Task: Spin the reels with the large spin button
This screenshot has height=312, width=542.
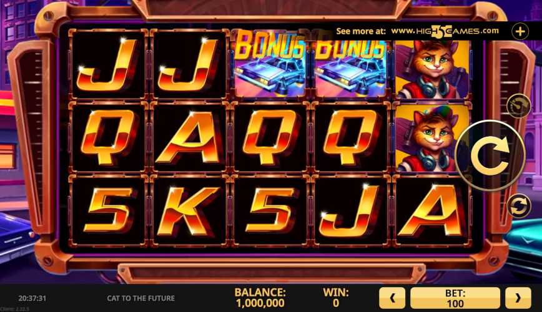Action: pyautogui.click(x=490, y=155)
